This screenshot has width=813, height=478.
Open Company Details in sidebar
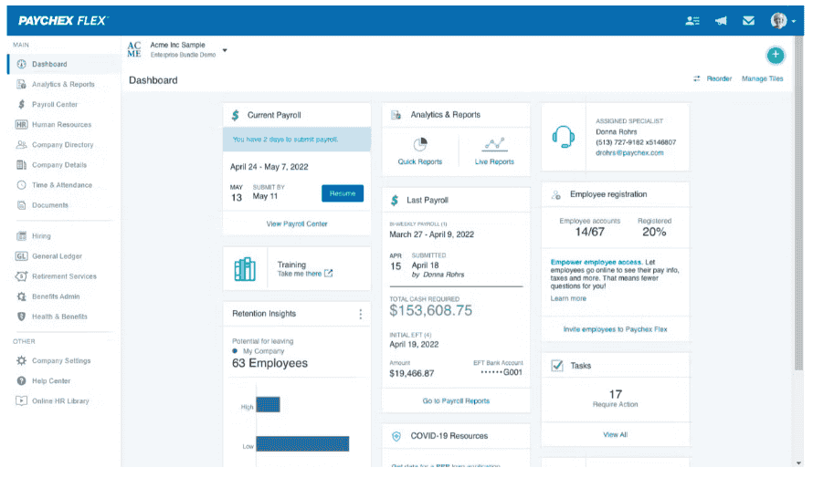click(x=64, y=165)
